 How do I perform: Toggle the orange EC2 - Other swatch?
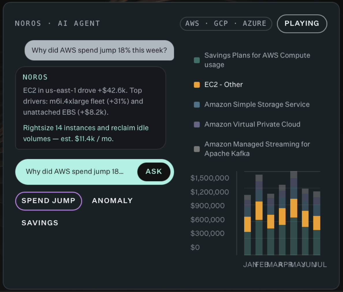[x=197, y=85]
